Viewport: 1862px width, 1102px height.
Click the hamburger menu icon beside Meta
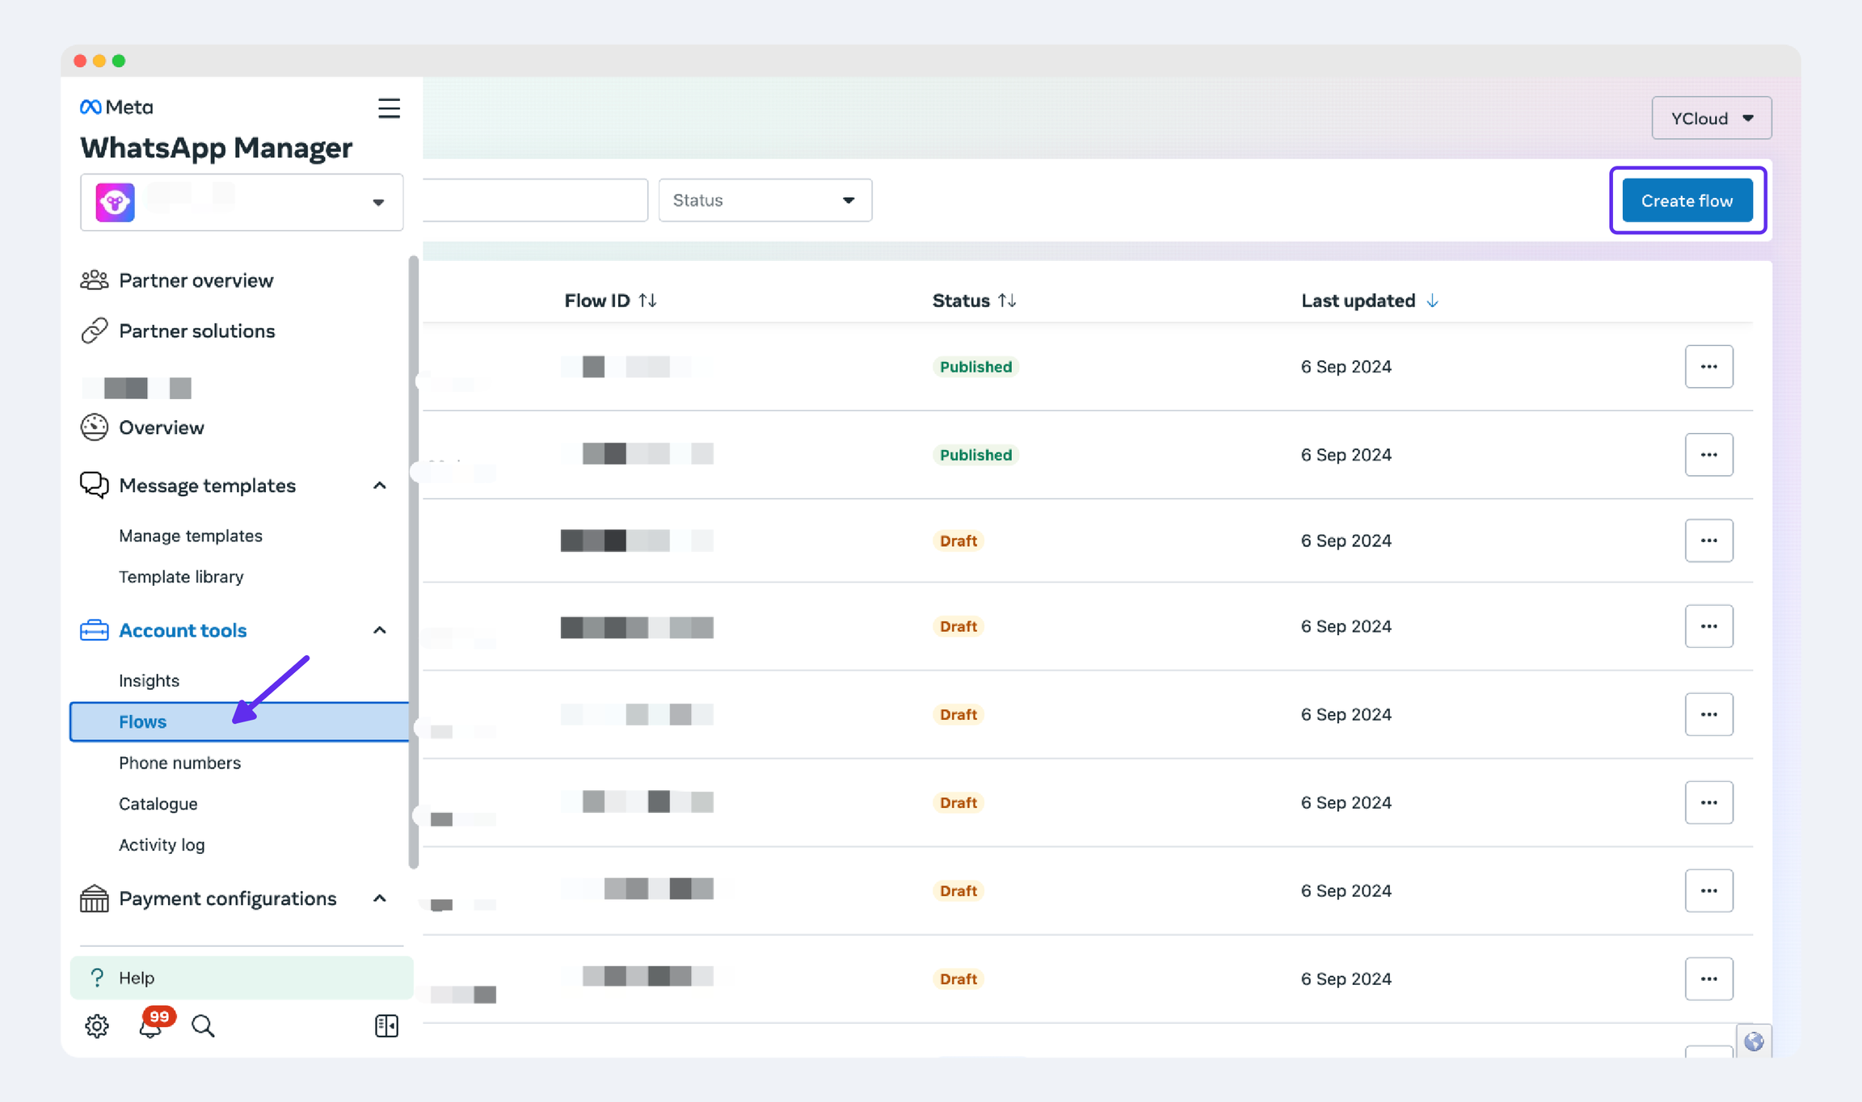click(389, 108)
